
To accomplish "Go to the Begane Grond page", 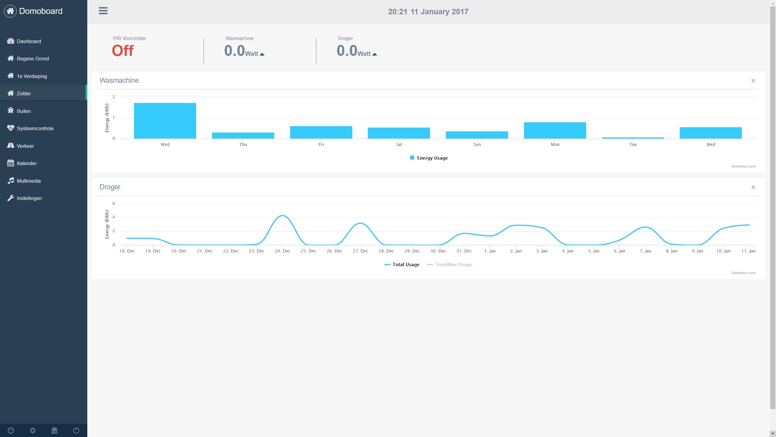I will pyautogui.click(x=43, y=59).
